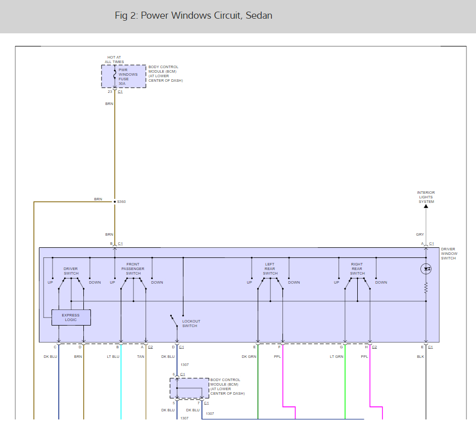Click the arrowhead under INTERIOR LIGHTS SYSTEM
Viewport: 476px width, 426px height.
pyautogui.click(x=426, y=206)
